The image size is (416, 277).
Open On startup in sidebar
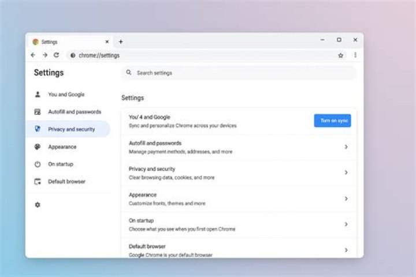[68, 164]
